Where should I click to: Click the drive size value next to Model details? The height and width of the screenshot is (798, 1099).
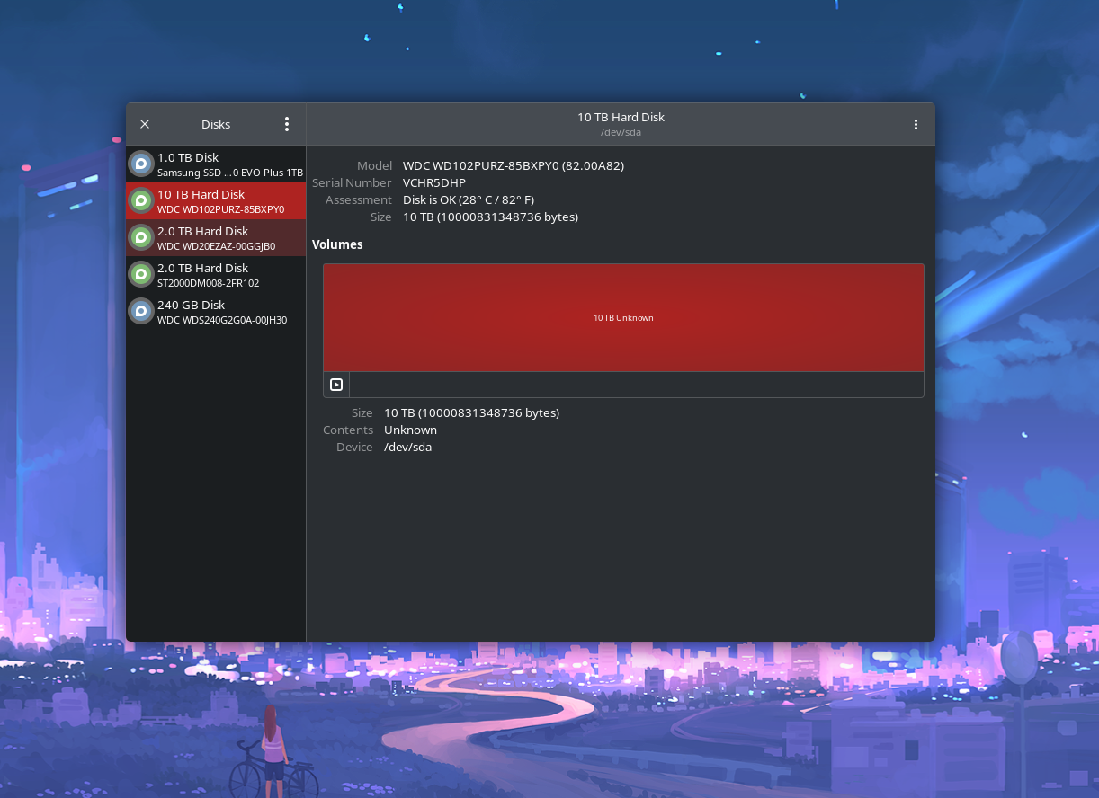(490, 217)
